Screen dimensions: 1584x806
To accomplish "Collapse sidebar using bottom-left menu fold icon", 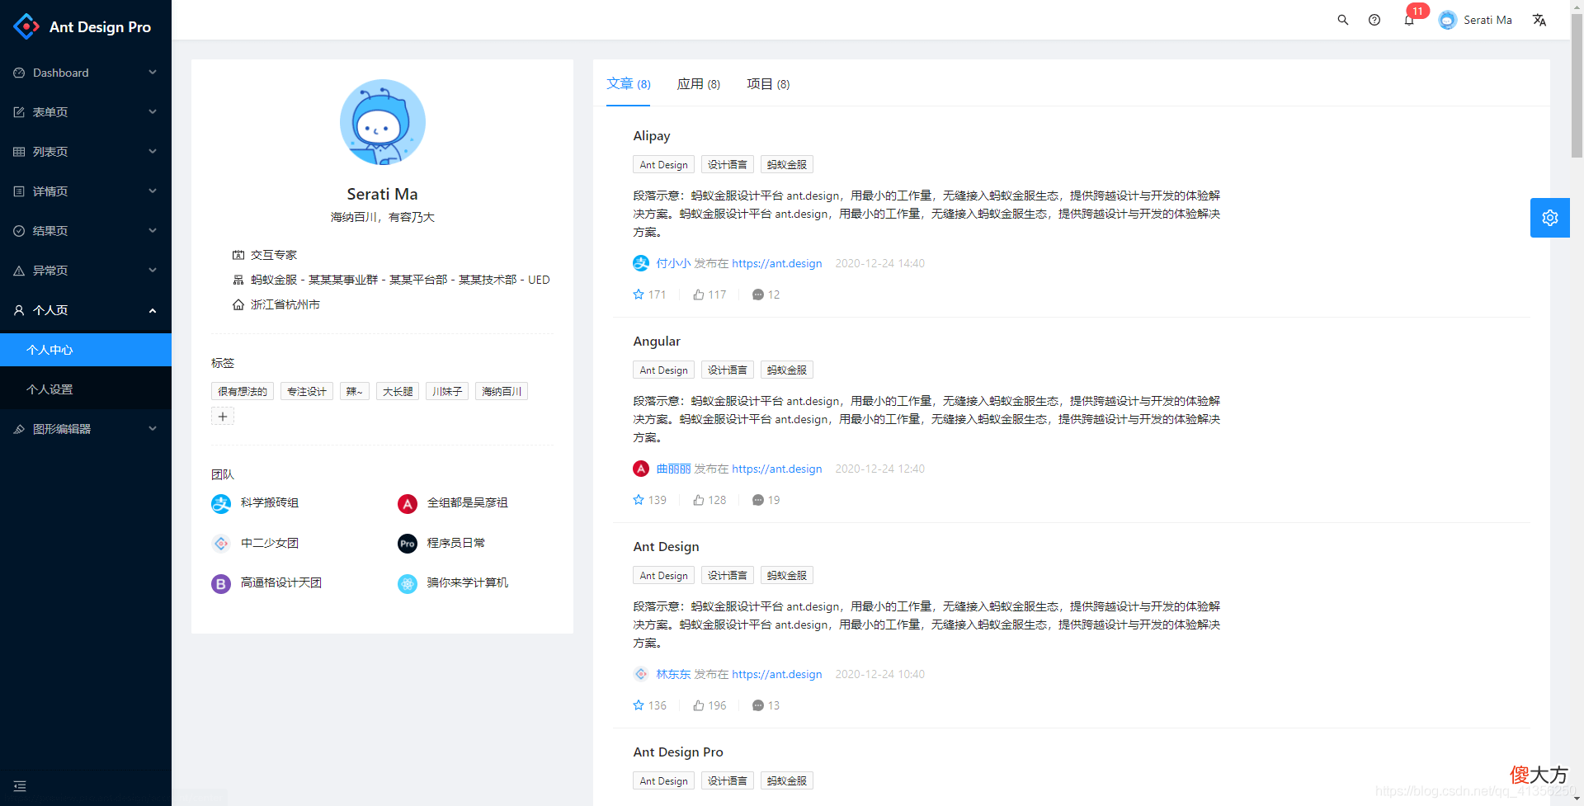I will point(20,786).
